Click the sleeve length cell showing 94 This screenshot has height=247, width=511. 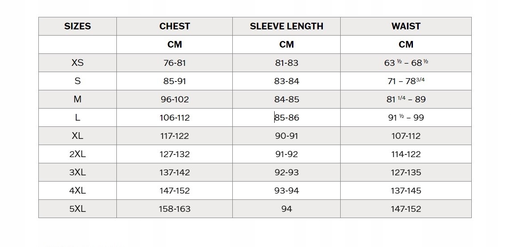(287, 209)
